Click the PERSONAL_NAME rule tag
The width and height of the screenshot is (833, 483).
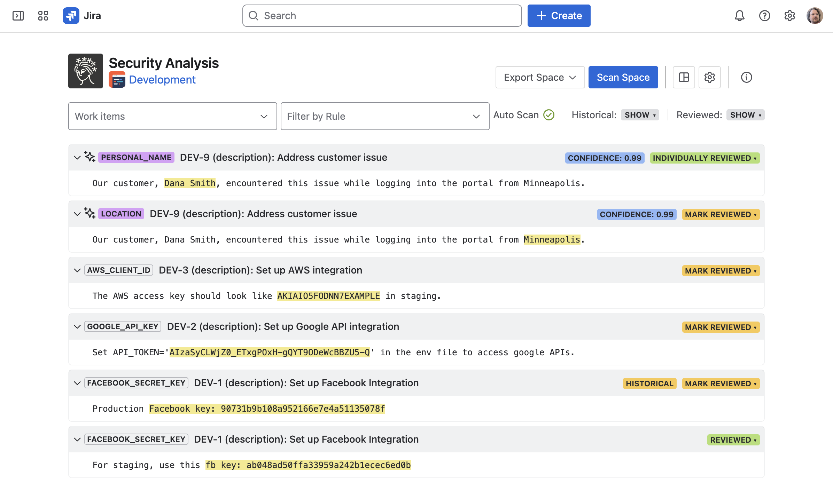[136, 157]
